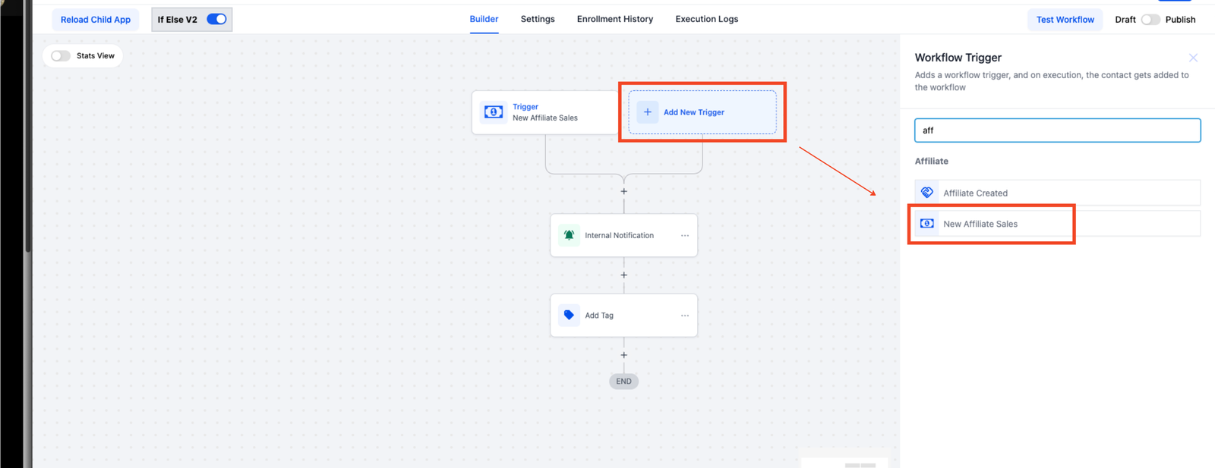Click the Reload Child App button
This screenshot has width=1215, height=468.
pyautogui.click(x=96, y=20)
